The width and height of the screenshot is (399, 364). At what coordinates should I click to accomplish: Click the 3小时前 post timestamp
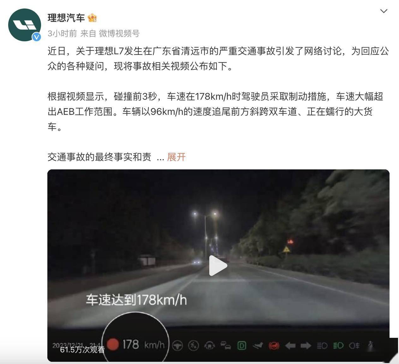tap(62, 33)
